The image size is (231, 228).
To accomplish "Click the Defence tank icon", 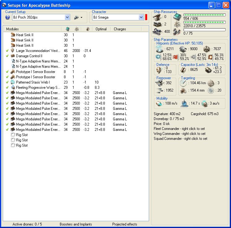I will pyautogui.click(x=159, y=70).
